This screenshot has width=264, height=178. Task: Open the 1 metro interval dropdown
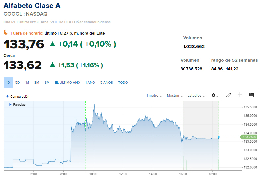154,96
